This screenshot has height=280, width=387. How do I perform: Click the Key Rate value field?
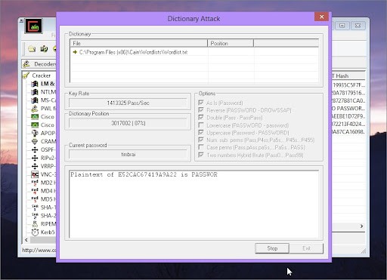click(128, 103)
